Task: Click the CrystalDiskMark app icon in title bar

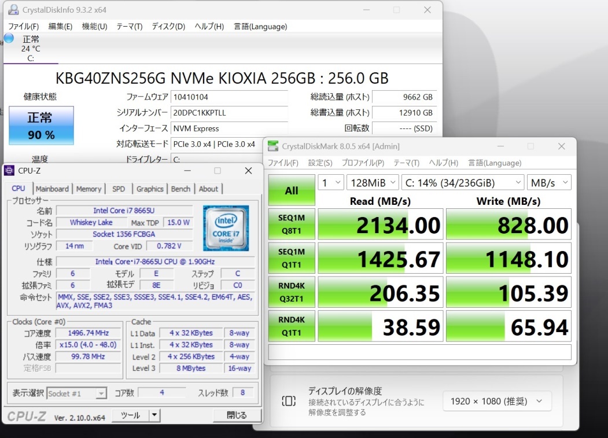Action: 273,146
